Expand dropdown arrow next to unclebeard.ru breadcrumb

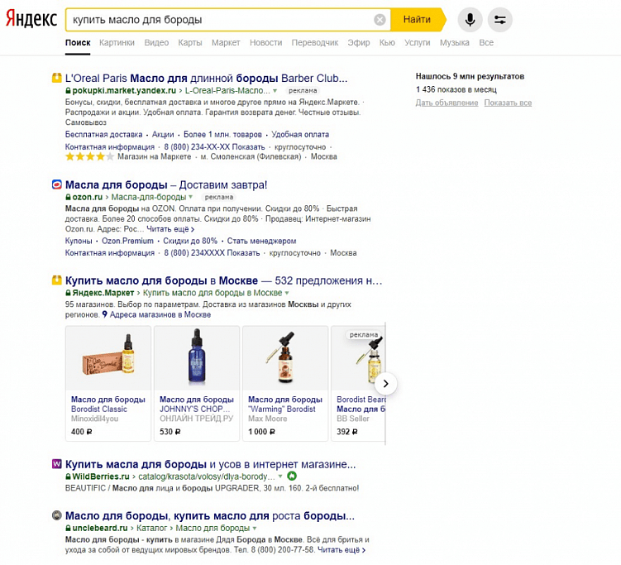[254, 528]
